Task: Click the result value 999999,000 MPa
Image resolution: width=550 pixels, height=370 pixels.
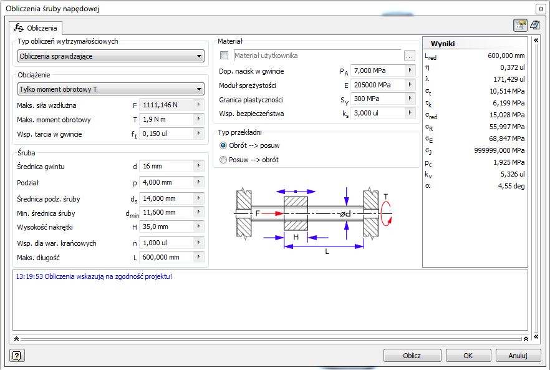Action: 499,150
